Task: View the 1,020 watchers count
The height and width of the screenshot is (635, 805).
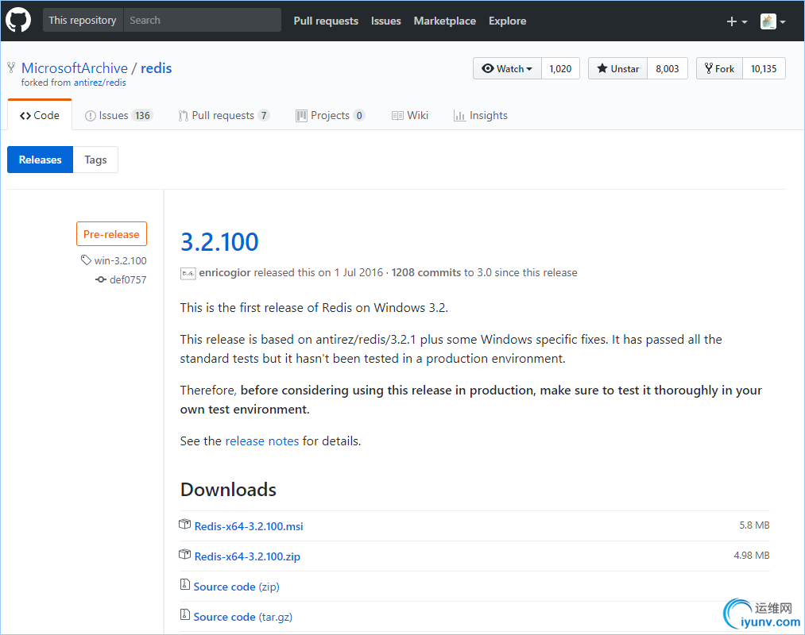Action: [560, 69]
